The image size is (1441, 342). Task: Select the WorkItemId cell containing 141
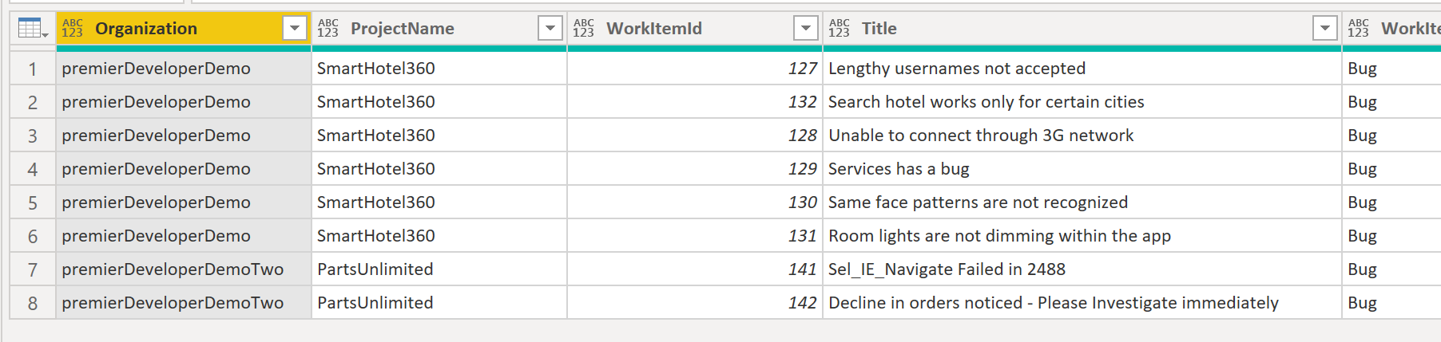click(x=695, y=269)
